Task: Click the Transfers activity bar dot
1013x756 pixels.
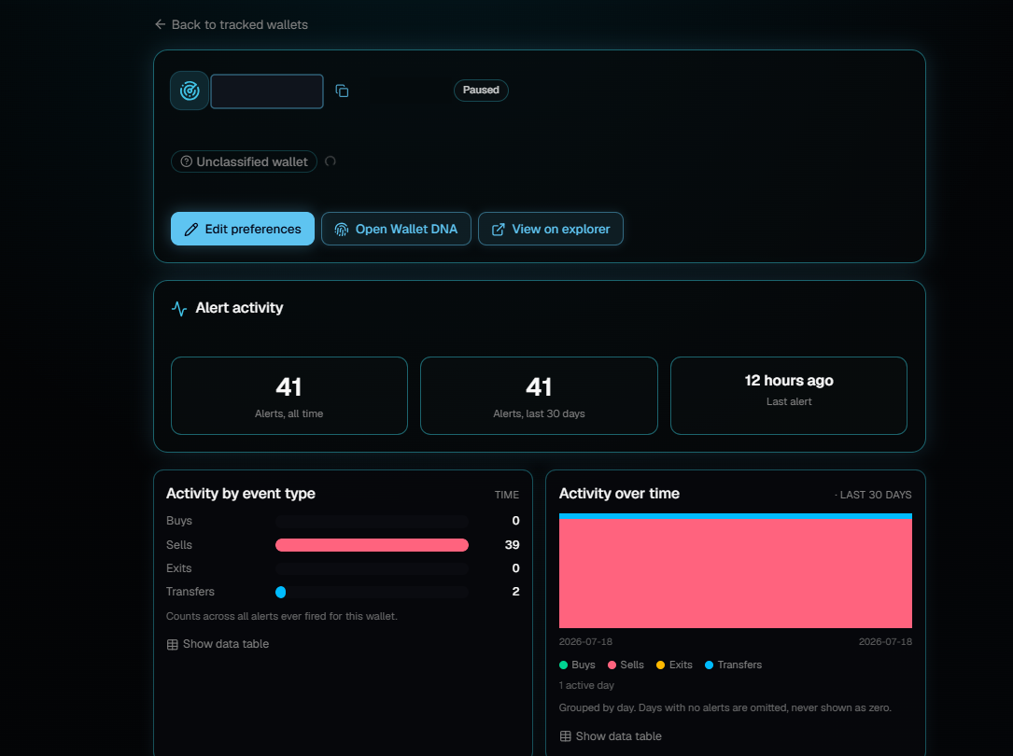Action: tap(280, 592)
